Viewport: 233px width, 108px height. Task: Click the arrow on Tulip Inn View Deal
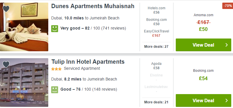click(x=226, y=100)
